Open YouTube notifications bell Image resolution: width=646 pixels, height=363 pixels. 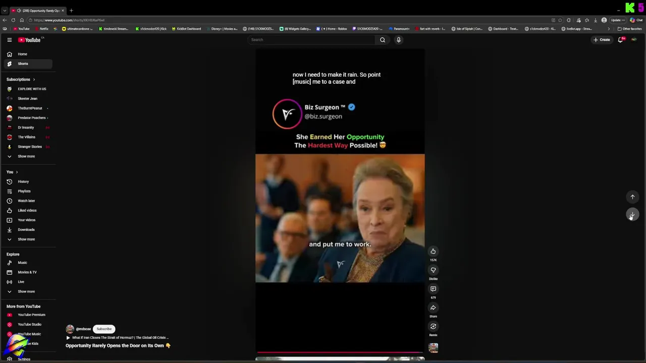click(x=621, y=40)
